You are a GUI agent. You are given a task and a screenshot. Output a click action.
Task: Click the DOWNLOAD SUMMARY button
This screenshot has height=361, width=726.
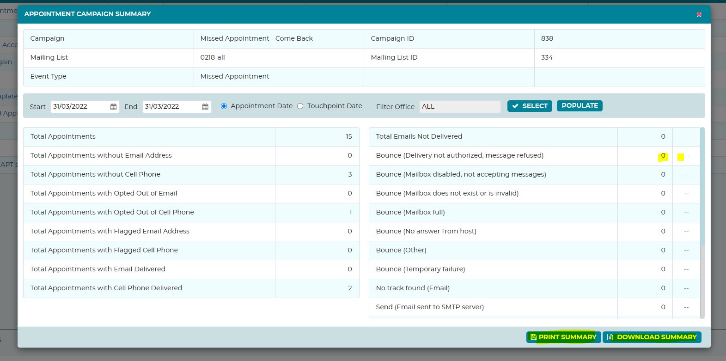click(652, 337)
